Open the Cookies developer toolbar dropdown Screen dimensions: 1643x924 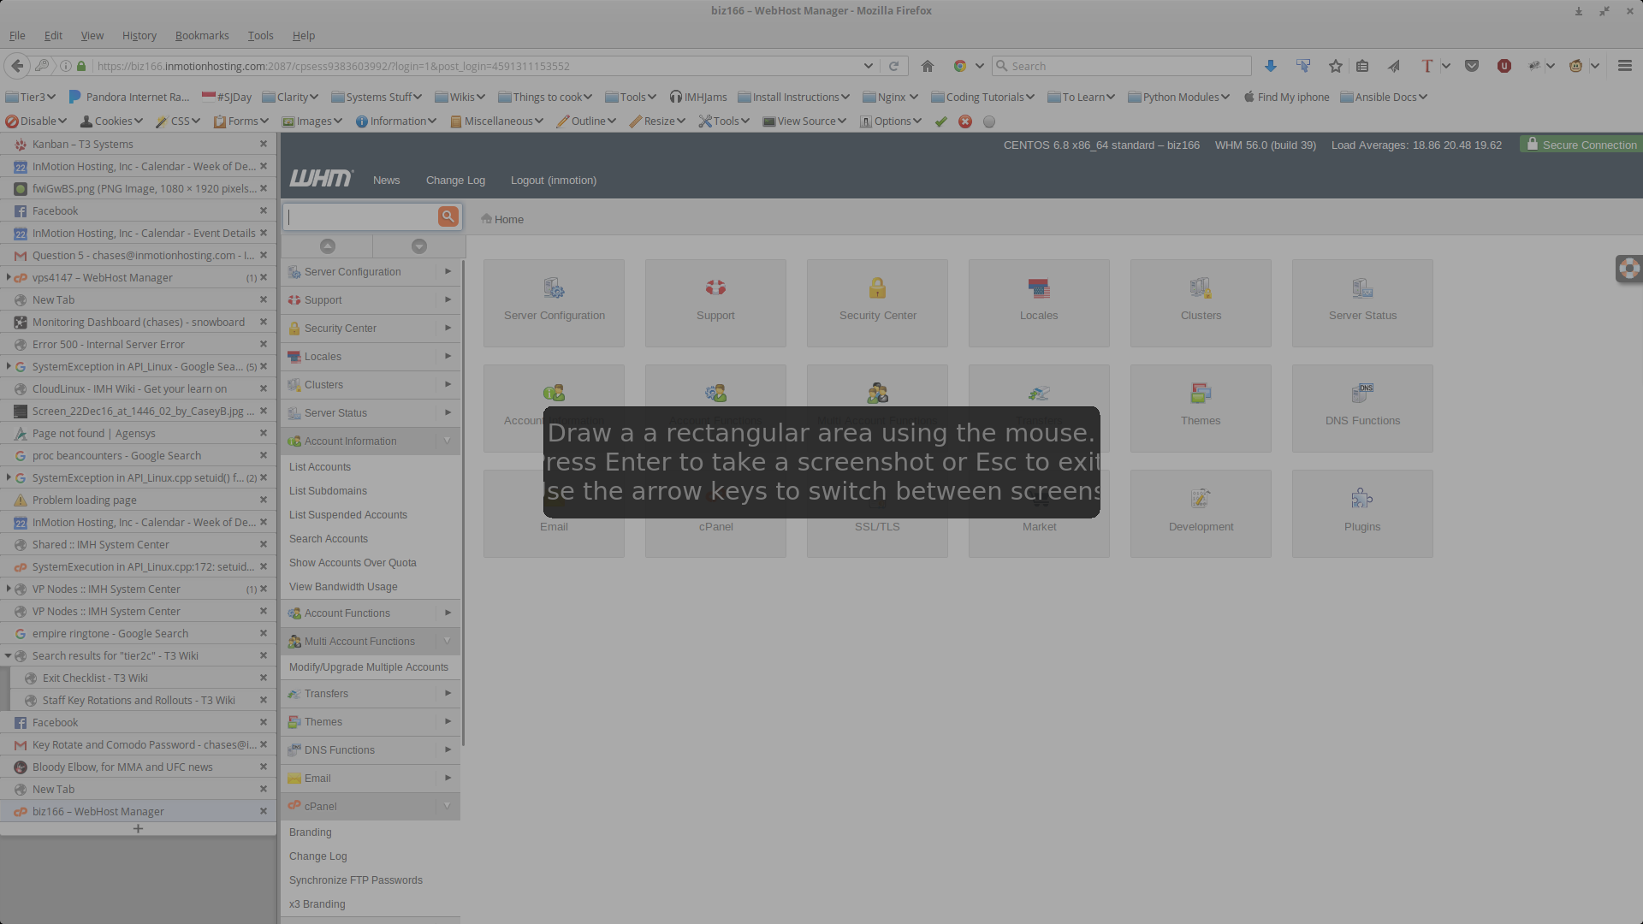tap(112, 121)
